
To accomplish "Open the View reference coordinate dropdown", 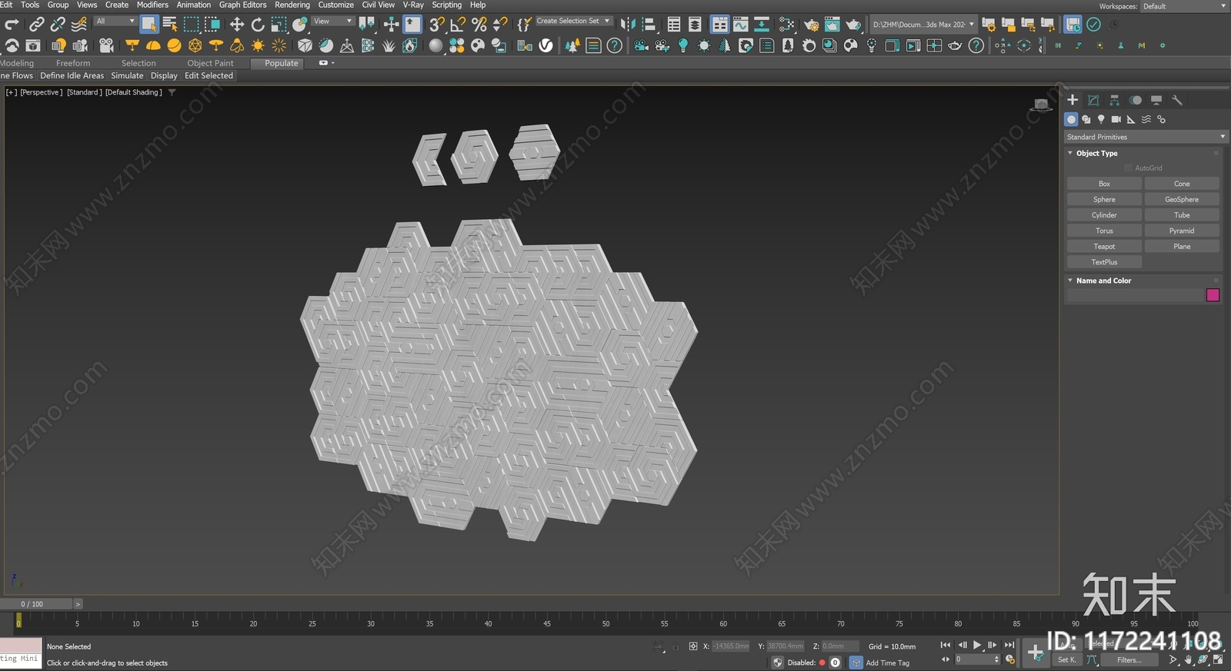I will (333, 22).
